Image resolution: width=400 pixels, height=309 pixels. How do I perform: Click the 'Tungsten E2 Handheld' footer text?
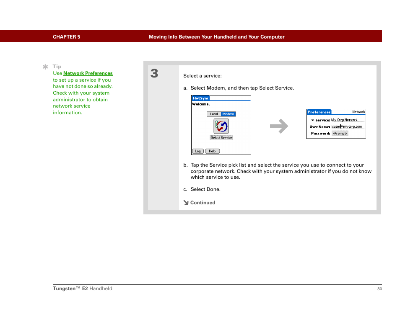tap(83, 288)
